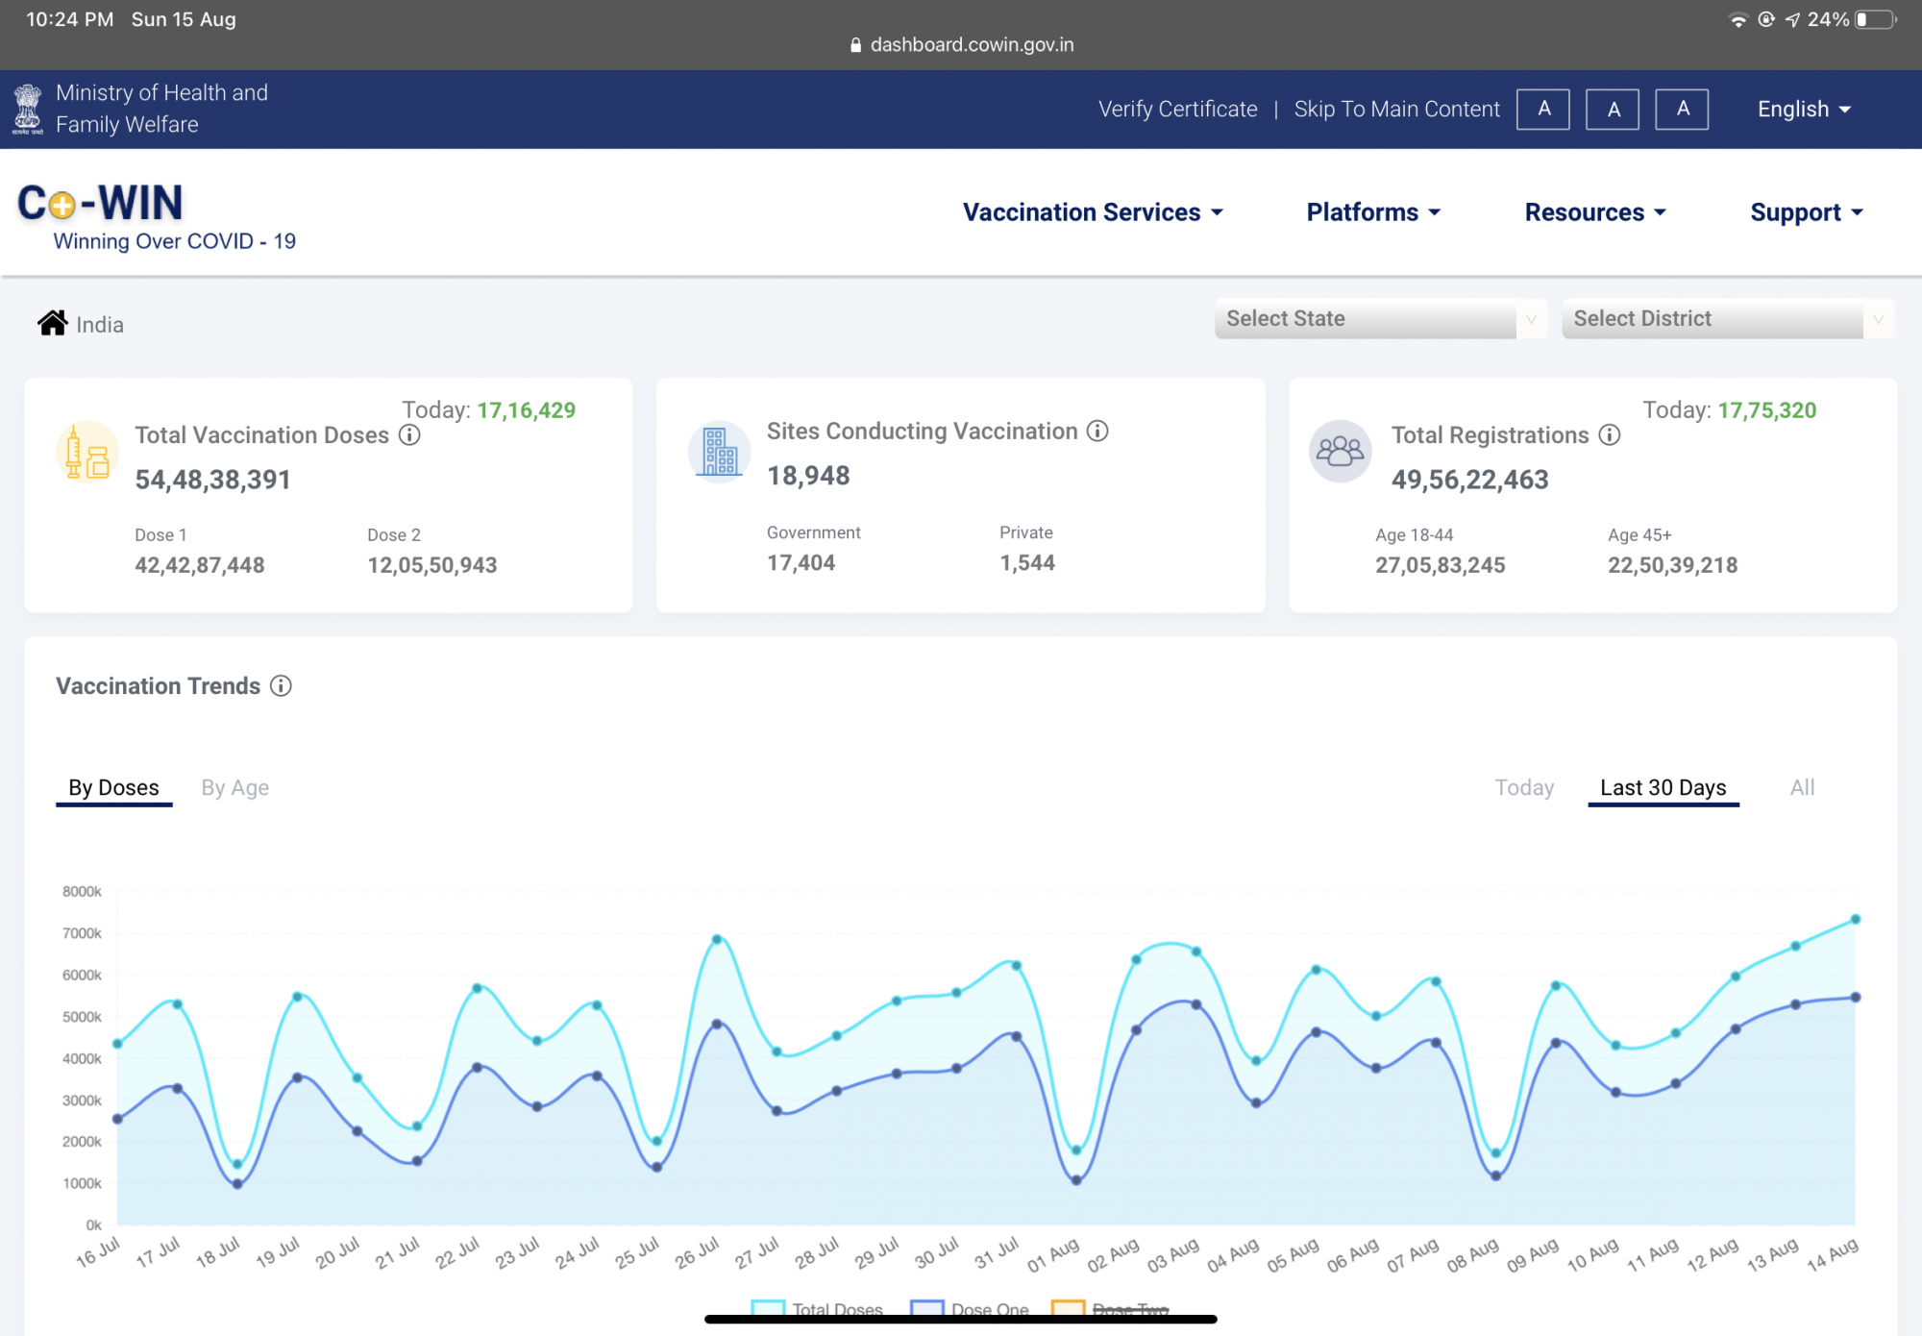
Task: Toggle Dose One legend series
Action: [970, 1309]
